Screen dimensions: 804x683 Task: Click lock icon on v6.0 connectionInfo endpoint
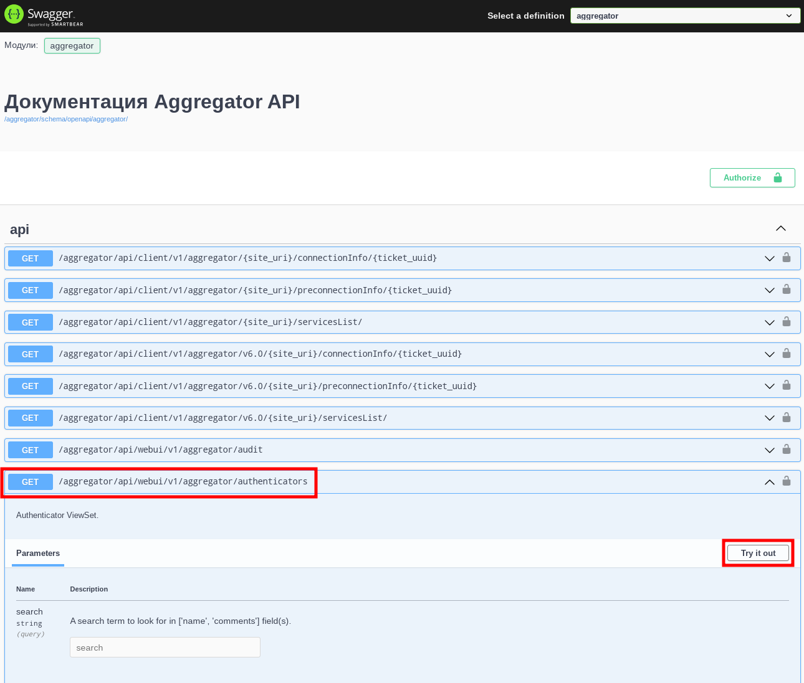pos(787,353)
